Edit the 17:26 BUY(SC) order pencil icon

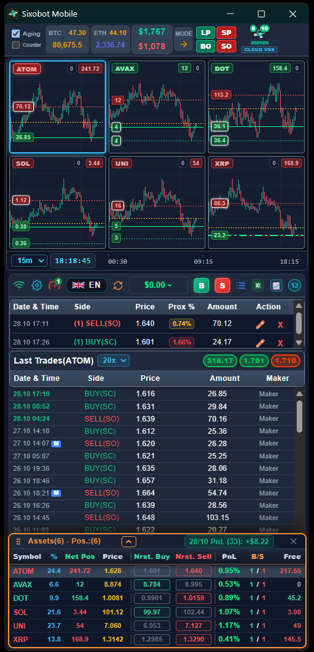coord(260,343)
